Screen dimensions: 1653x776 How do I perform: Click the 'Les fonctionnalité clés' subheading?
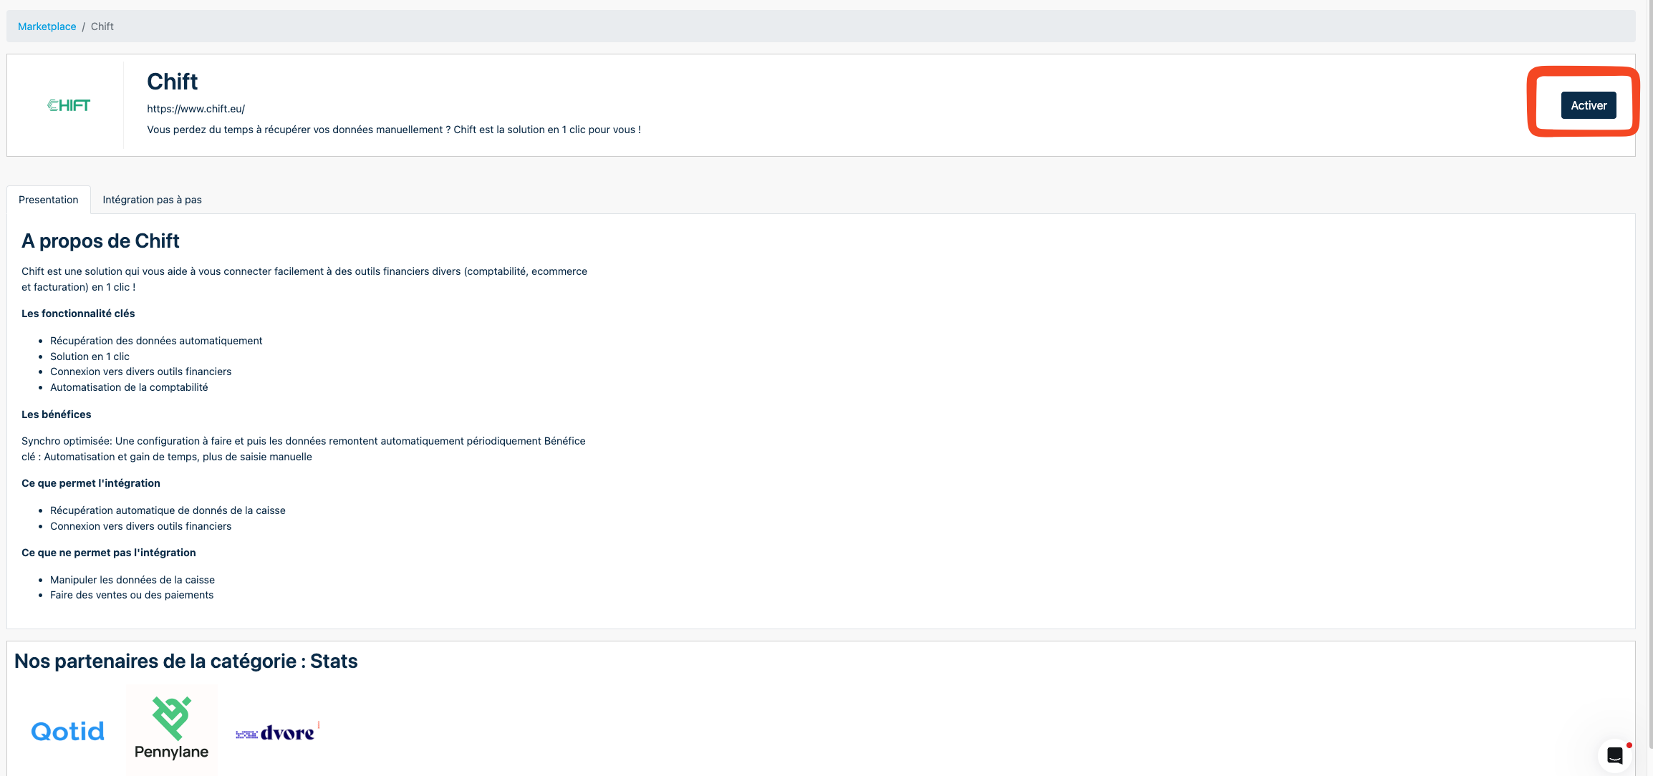pyautogui.click(x=78, y=314)
